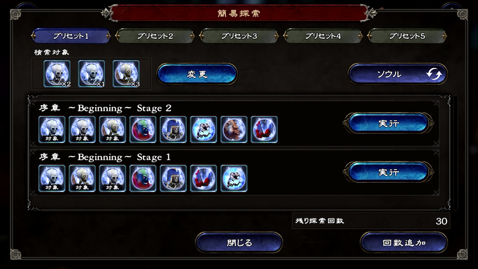
Task: Select the skeleton soul target marked ×3
Action: (126, 74)
